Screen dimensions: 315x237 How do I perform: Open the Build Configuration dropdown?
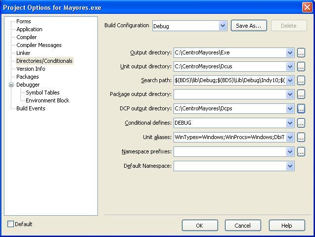coord(223,26)
